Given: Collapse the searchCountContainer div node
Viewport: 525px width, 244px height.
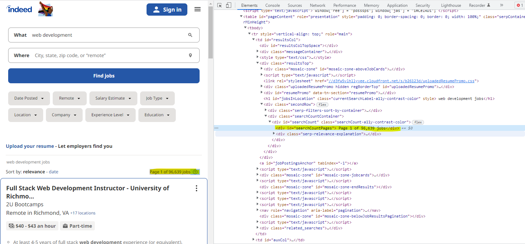Looking at the screenshot, I should [266, 116].
